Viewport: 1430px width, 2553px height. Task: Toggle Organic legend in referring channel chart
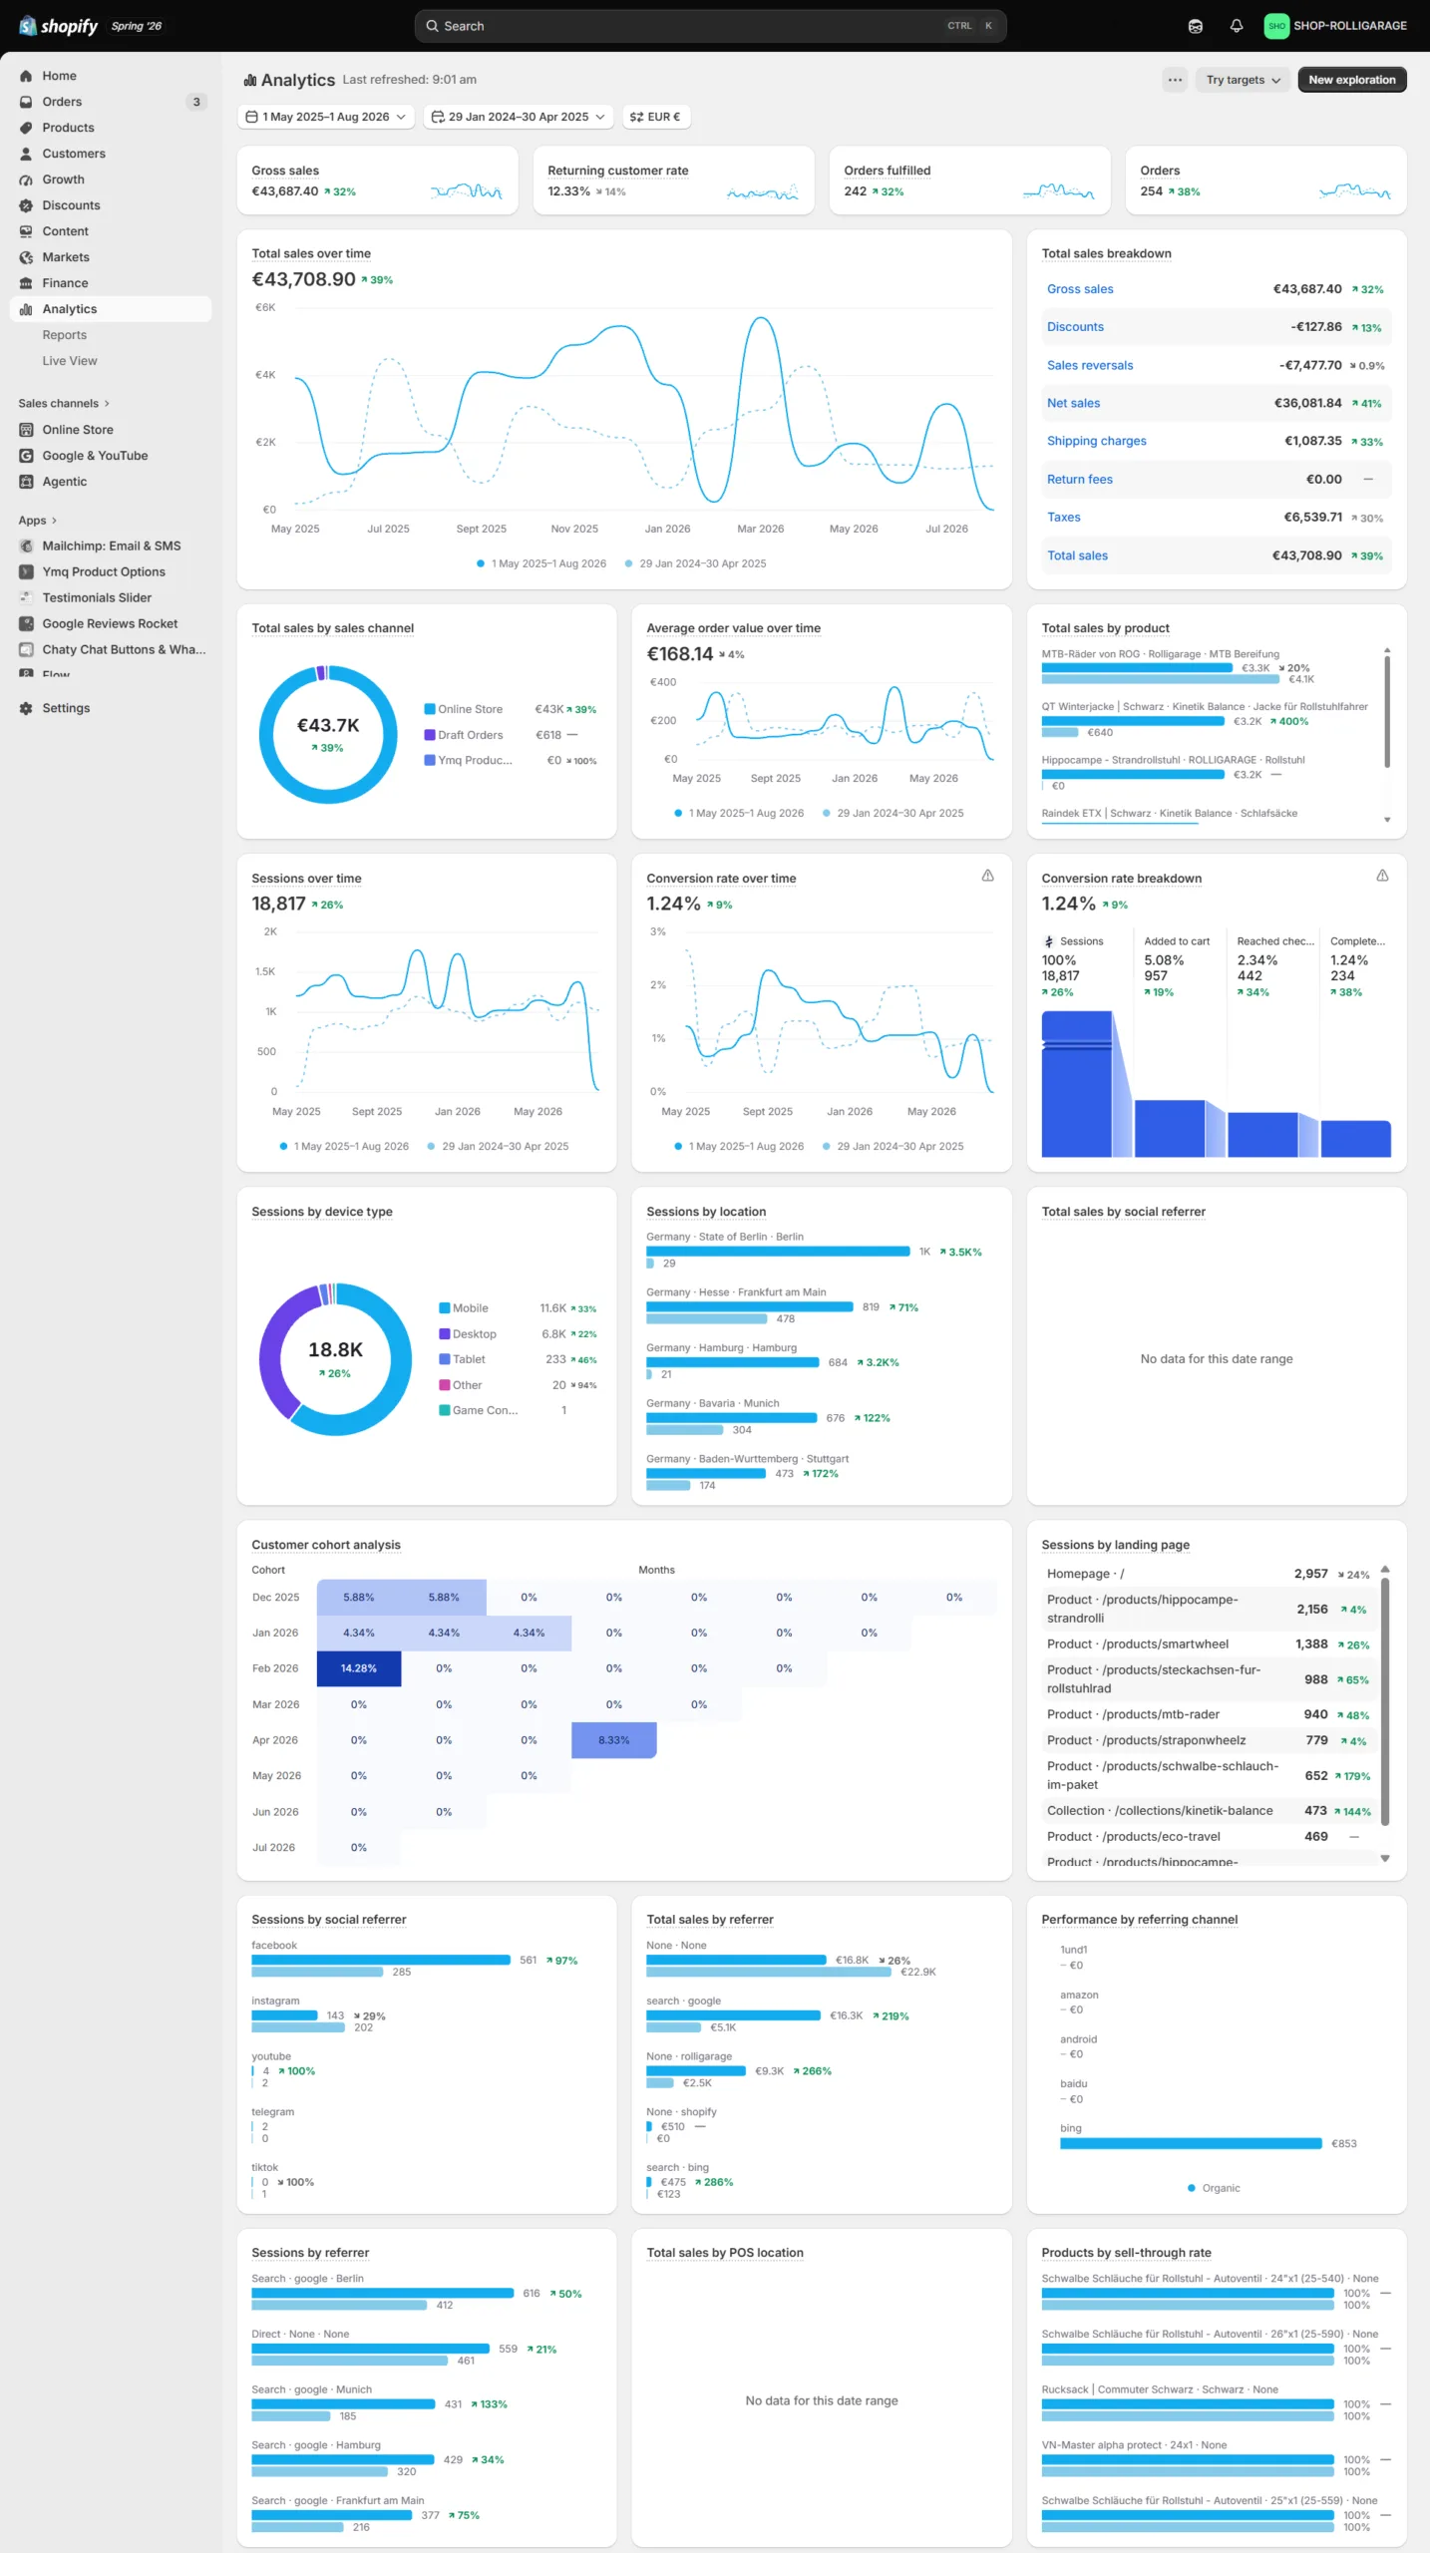pos(1214,2188)
